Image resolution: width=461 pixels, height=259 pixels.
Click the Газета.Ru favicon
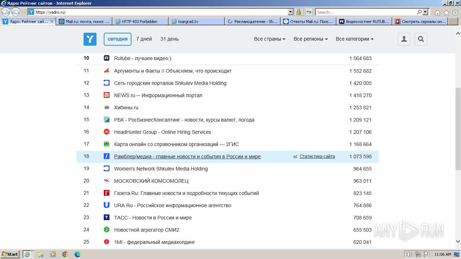(x=107, y=193)
